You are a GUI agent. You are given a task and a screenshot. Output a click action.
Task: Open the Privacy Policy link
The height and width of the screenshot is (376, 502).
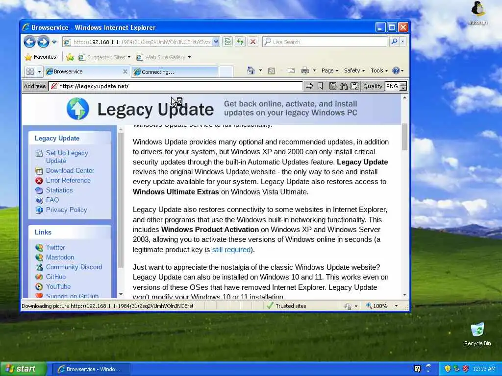click(x=66, y=210)
